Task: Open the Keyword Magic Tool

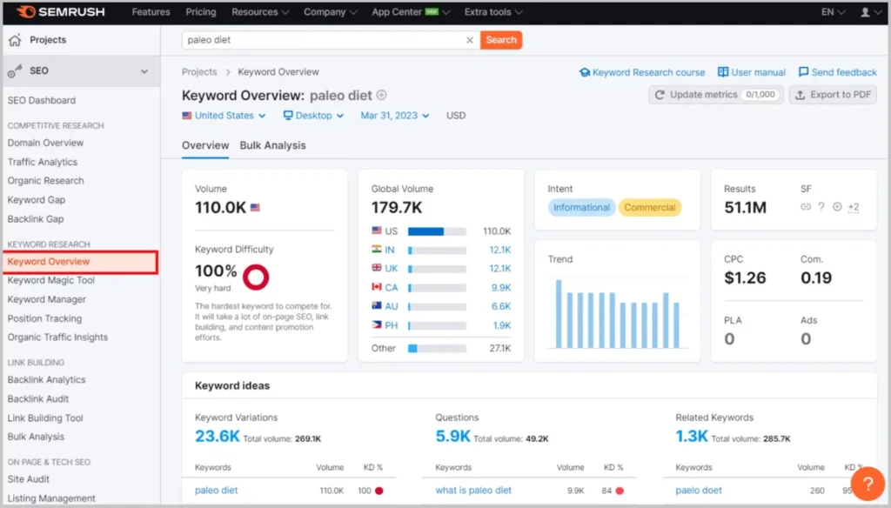Action: (53, 280)
